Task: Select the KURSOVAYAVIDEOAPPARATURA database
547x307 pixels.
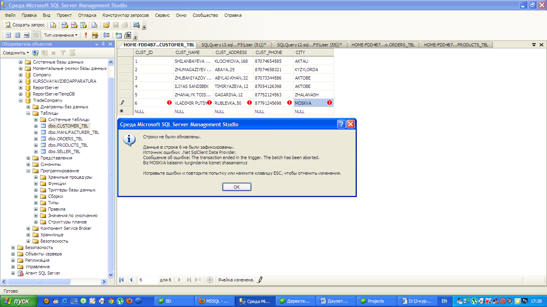Action: [x=64, y=81]
